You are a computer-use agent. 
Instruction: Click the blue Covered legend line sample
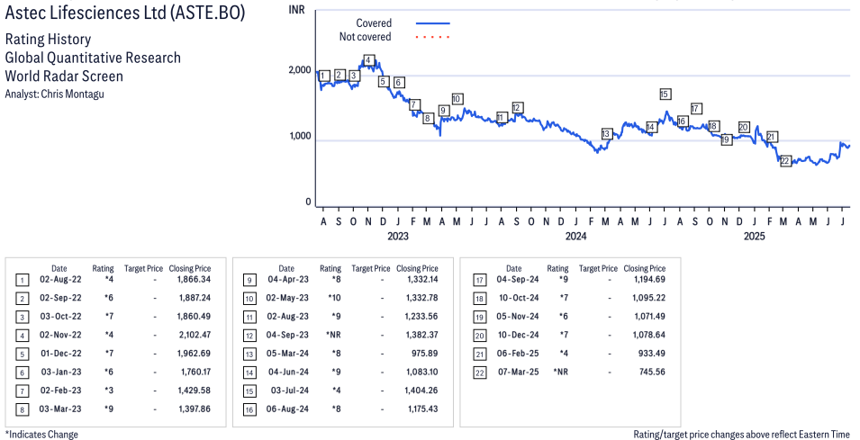(x=433, y=23)
